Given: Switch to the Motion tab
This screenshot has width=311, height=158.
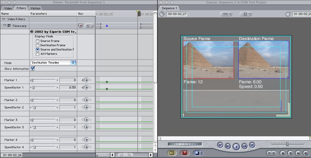Looking at the screenshot, I should (x=35, y=8).
